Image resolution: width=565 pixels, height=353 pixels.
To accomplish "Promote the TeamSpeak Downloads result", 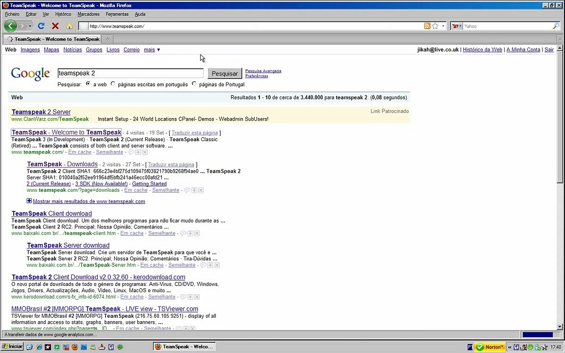I will point(194,190).
